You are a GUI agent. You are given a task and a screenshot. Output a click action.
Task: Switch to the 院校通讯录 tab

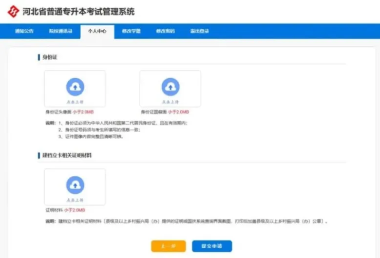click(x=60, y=31)
